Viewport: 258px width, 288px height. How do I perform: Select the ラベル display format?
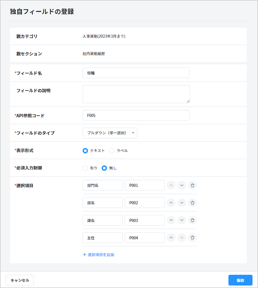(x=112, y=151)
